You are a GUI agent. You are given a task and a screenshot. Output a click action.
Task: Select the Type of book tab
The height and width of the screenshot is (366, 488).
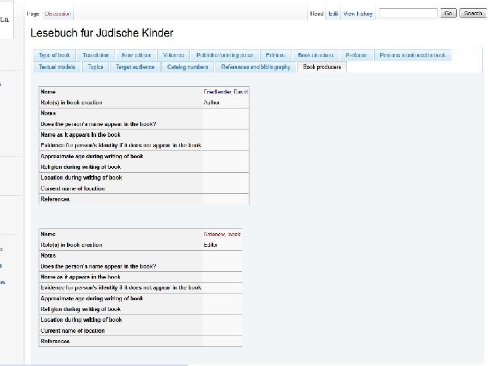pyautogui.click(x=54, y=55)
